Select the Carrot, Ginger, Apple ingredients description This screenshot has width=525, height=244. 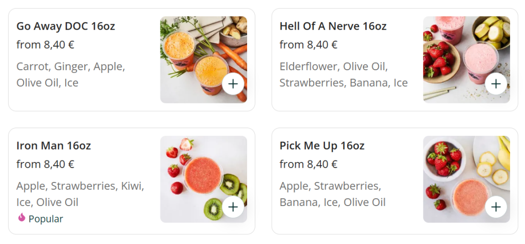pyautogui.click(x=71, y=74)
